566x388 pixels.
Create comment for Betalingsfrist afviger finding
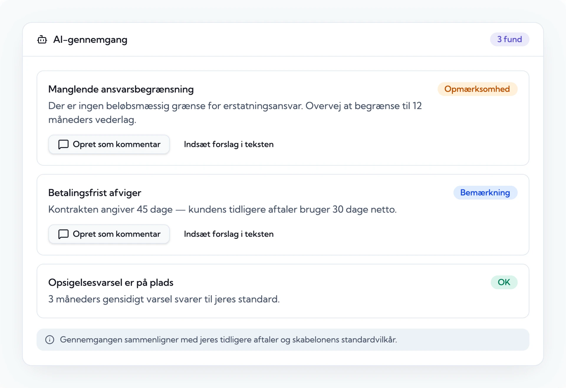tap(109, 234)
